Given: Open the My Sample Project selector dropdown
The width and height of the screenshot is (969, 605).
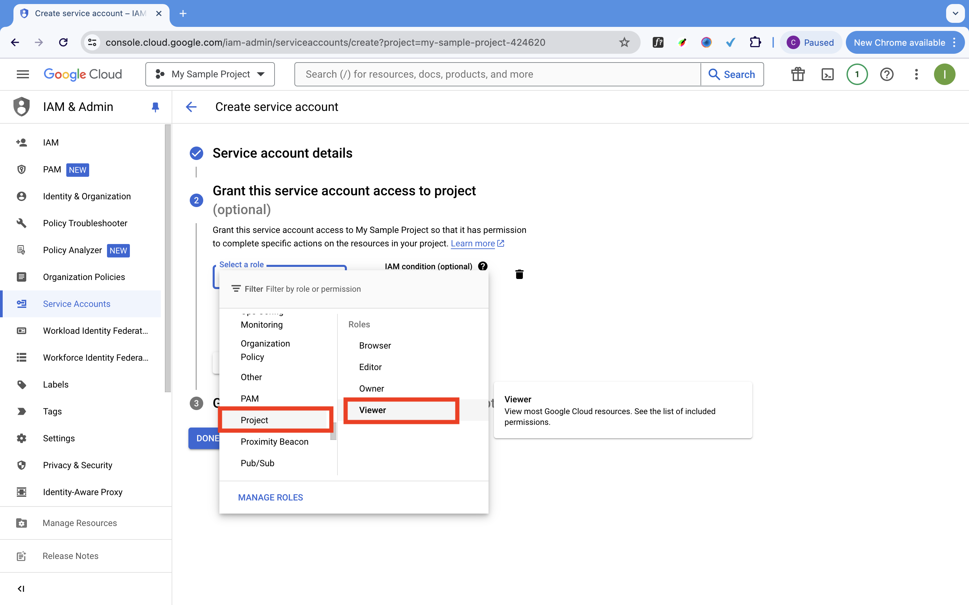Looking at the screenshot, I should coord(210,74).
